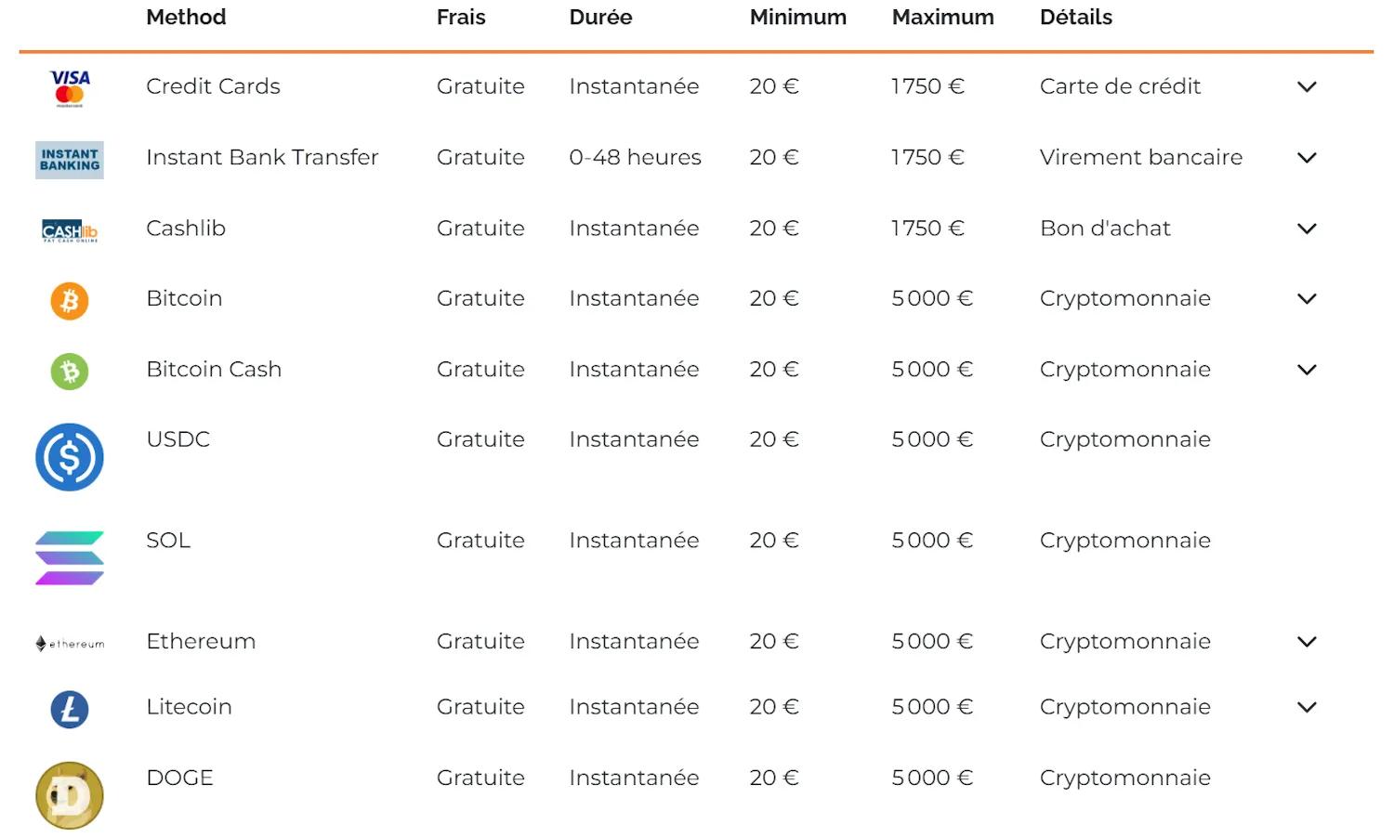This screenshot has height=837, width=1394.
Task: Choose the orange Bitcoin icon
Action: 70,301
